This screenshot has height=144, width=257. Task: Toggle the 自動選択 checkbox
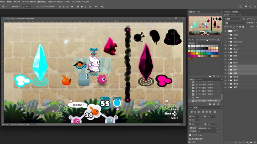tap(10, 7)
